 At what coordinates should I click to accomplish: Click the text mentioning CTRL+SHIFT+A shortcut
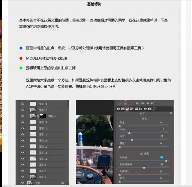click(x=71, y=86)
